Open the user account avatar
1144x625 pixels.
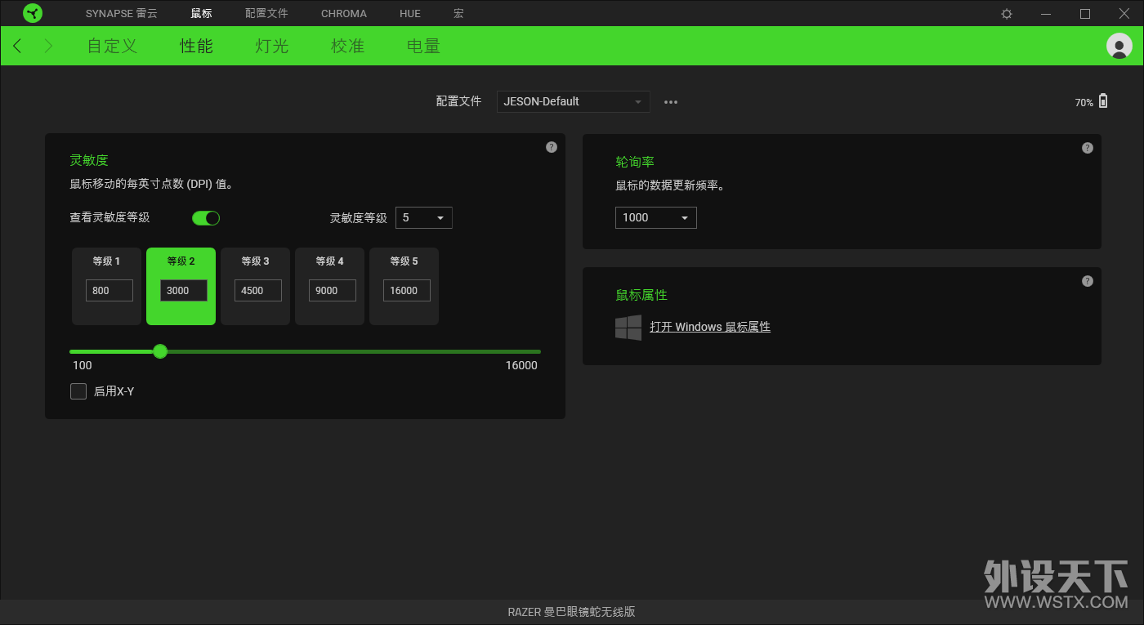[1119, 46]
